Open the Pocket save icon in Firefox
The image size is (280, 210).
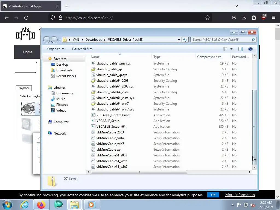[234, 17]
